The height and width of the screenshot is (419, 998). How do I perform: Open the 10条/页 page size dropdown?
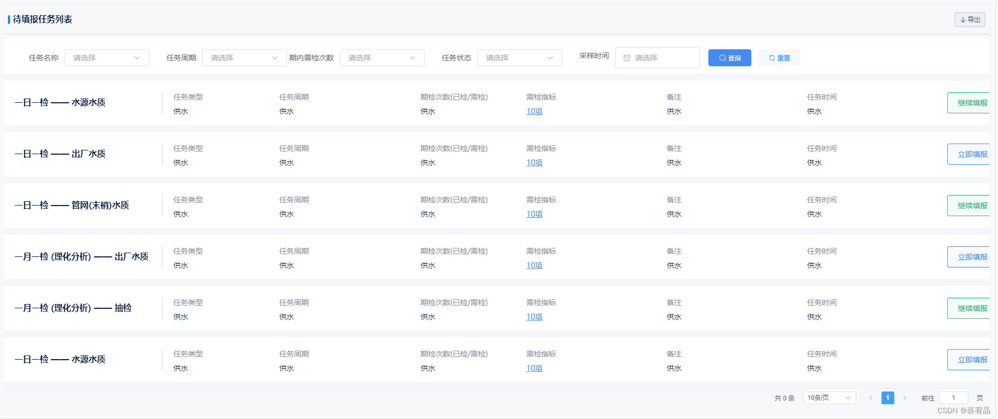coord(829,398)
